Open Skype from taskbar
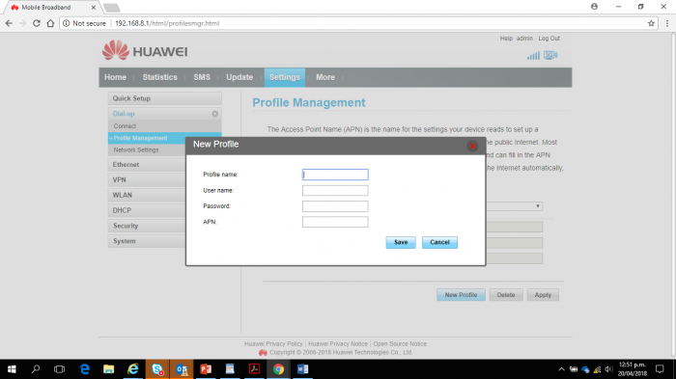This screenshot has height=379, width=676. 157,369
